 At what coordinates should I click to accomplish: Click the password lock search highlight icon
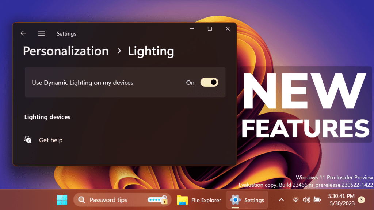158,200
